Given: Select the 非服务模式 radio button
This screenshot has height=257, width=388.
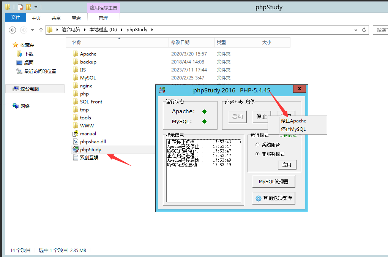Looking at the screenshot, I should (258, 154).
